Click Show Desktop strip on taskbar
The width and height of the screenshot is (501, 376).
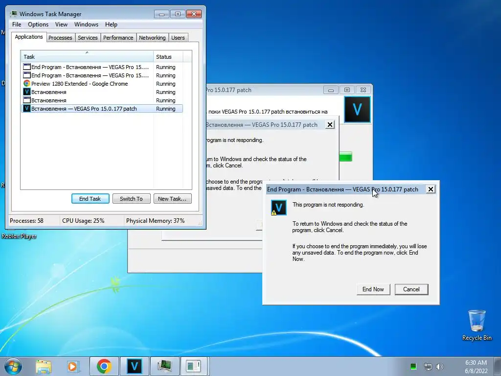[497, 366]
